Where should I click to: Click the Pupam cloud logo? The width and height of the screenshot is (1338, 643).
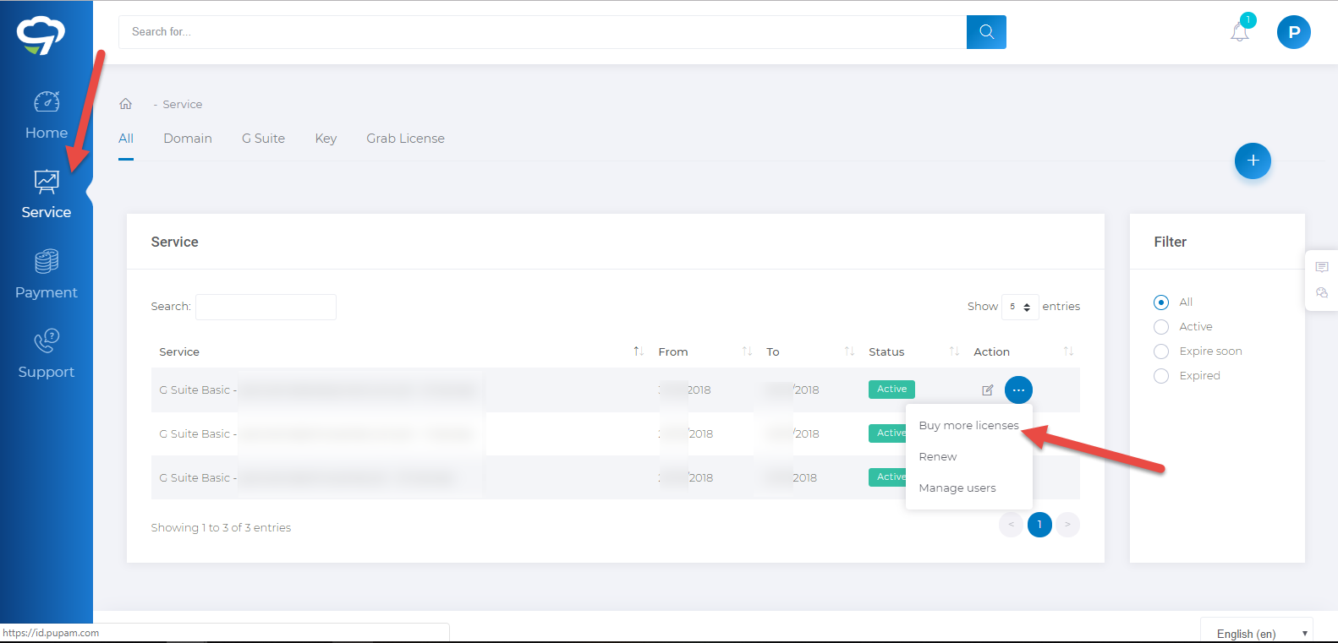tap(41, 35)
